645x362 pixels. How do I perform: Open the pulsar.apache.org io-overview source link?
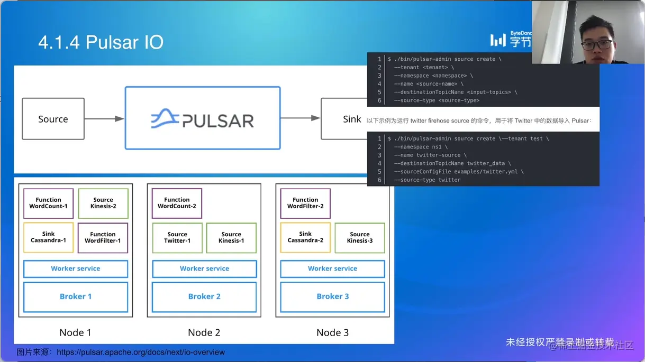point(141,352)
